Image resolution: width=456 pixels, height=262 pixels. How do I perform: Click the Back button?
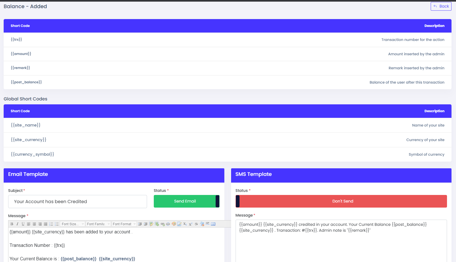(441, 6)
